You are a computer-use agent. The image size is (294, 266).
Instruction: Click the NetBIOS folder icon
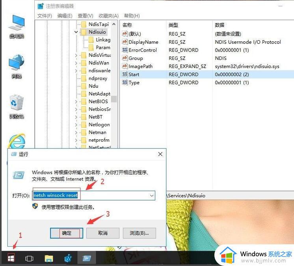84,101
